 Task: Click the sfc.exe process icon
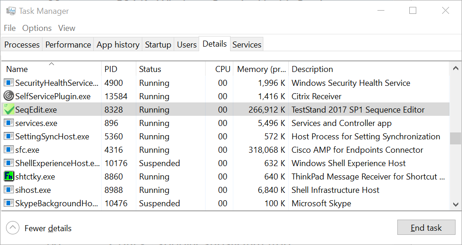[x=9, y=150]
